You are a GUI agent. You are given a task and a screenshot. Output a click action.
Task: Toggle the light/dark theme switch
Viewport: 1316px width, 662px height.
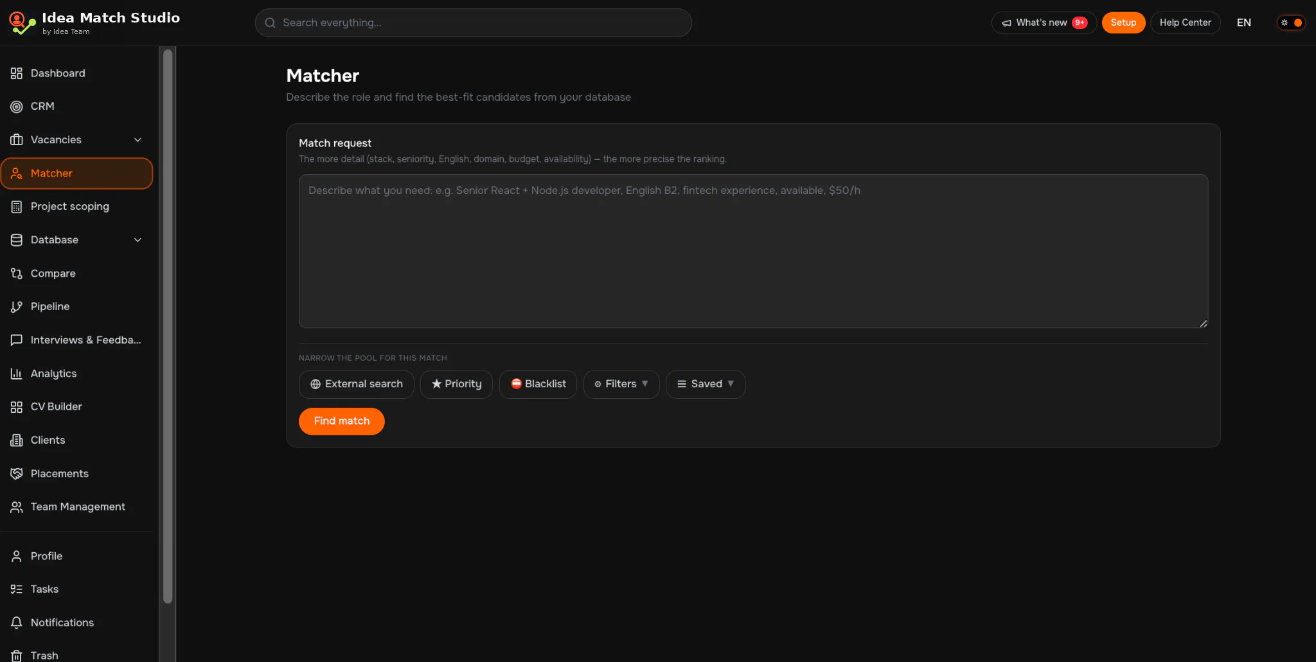tap(1291, 22)
